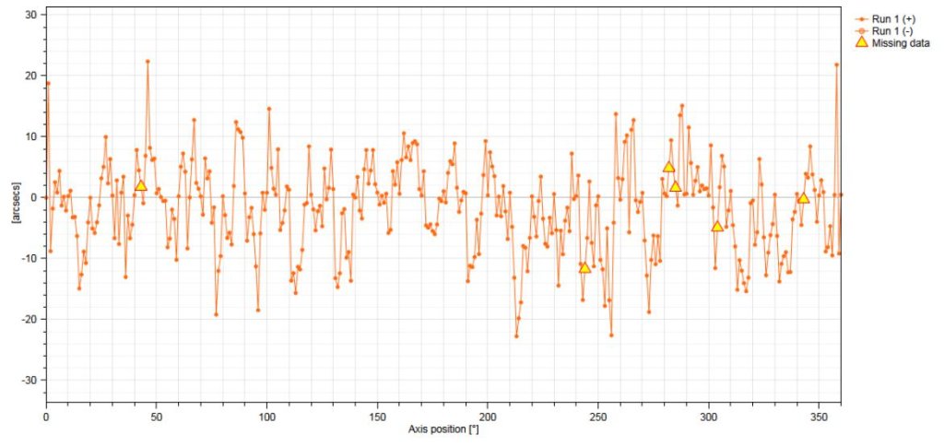Toggle the Run 1 (+) legend entry
The image size is (944, 446).
tap(885, 19)
